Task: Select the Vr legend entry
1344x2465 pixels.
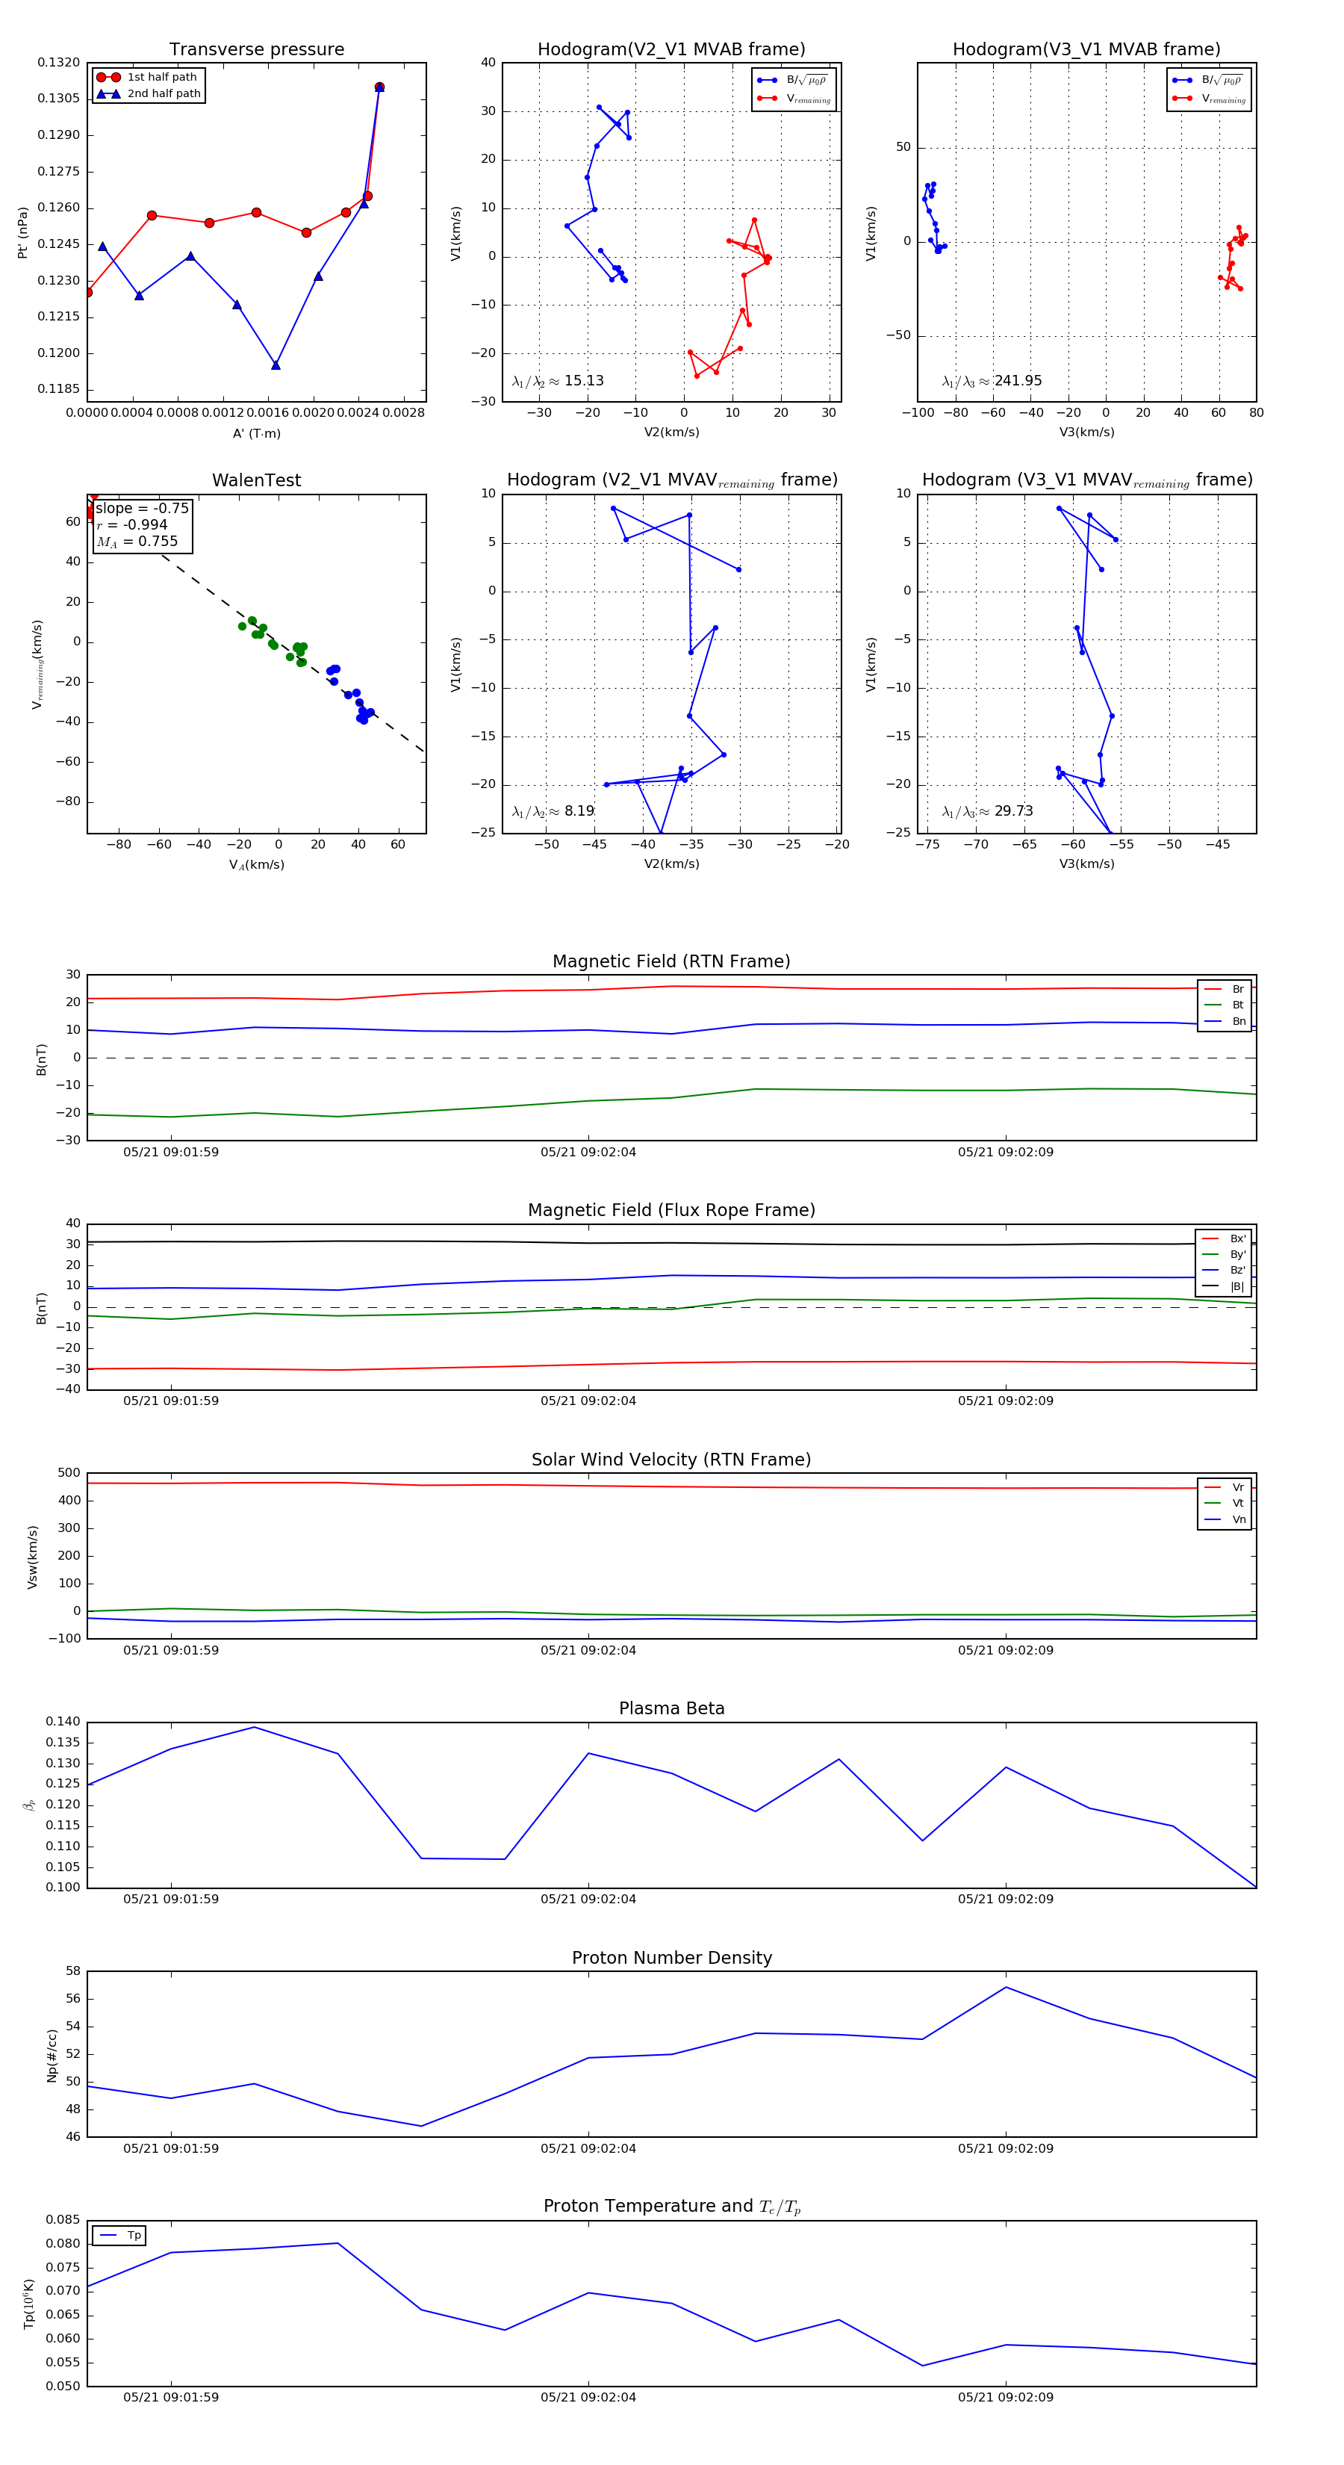Action: (1225, 1488)
